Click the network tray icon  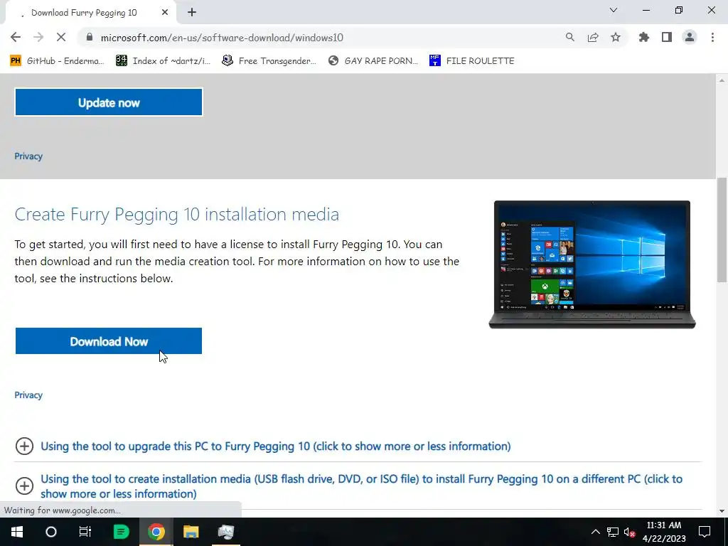613,532
